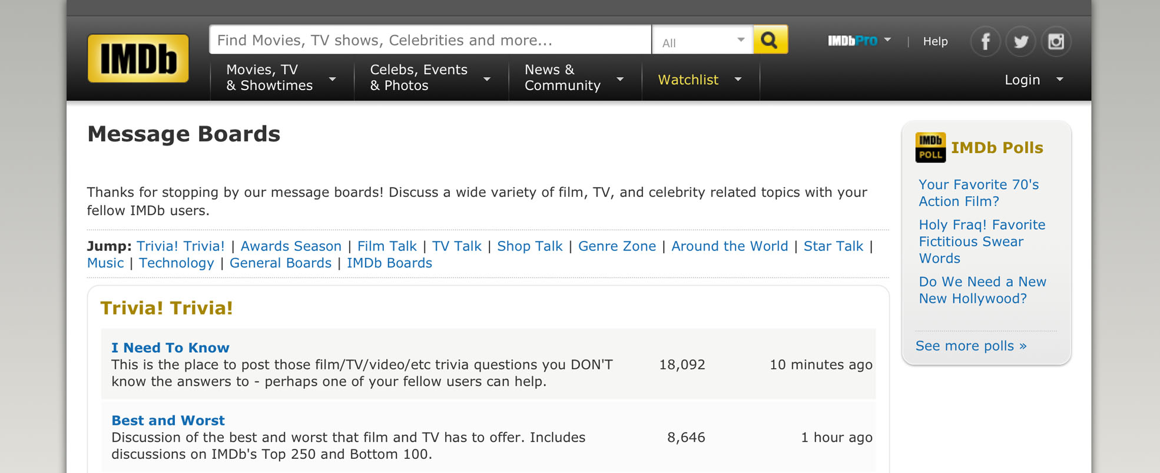
Task: Expand Celebs, Events & Photos menu
Action: pos(430,78)
